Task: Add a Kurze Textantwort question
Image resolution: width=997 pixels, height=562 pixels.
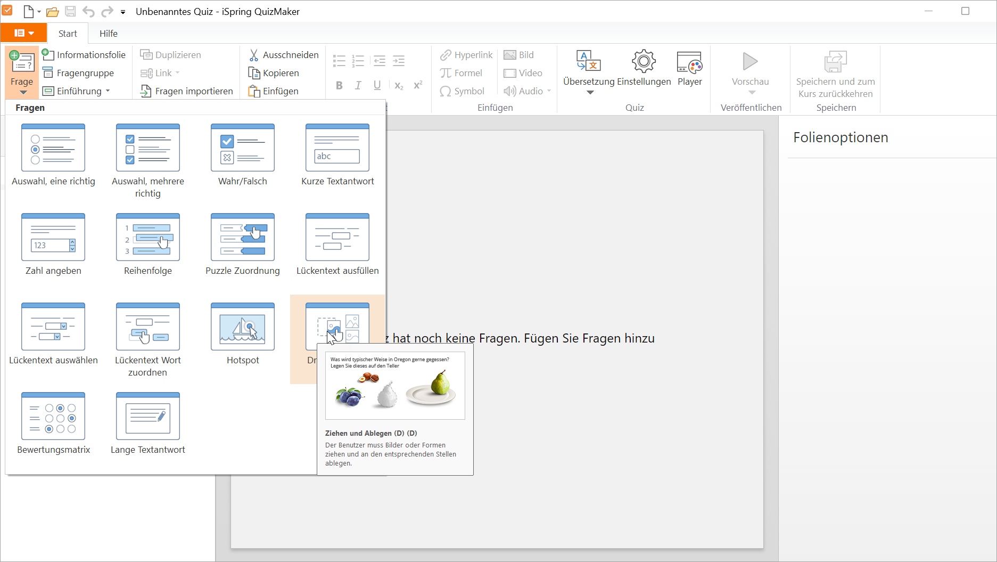Action: (x=337, y=148)
